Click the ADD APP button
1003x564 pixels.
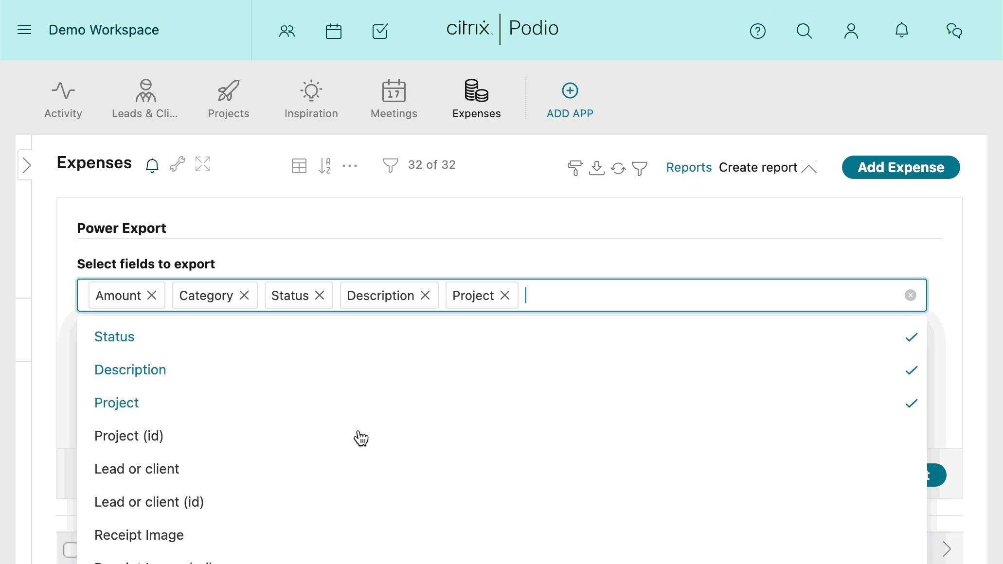[570, 100]
